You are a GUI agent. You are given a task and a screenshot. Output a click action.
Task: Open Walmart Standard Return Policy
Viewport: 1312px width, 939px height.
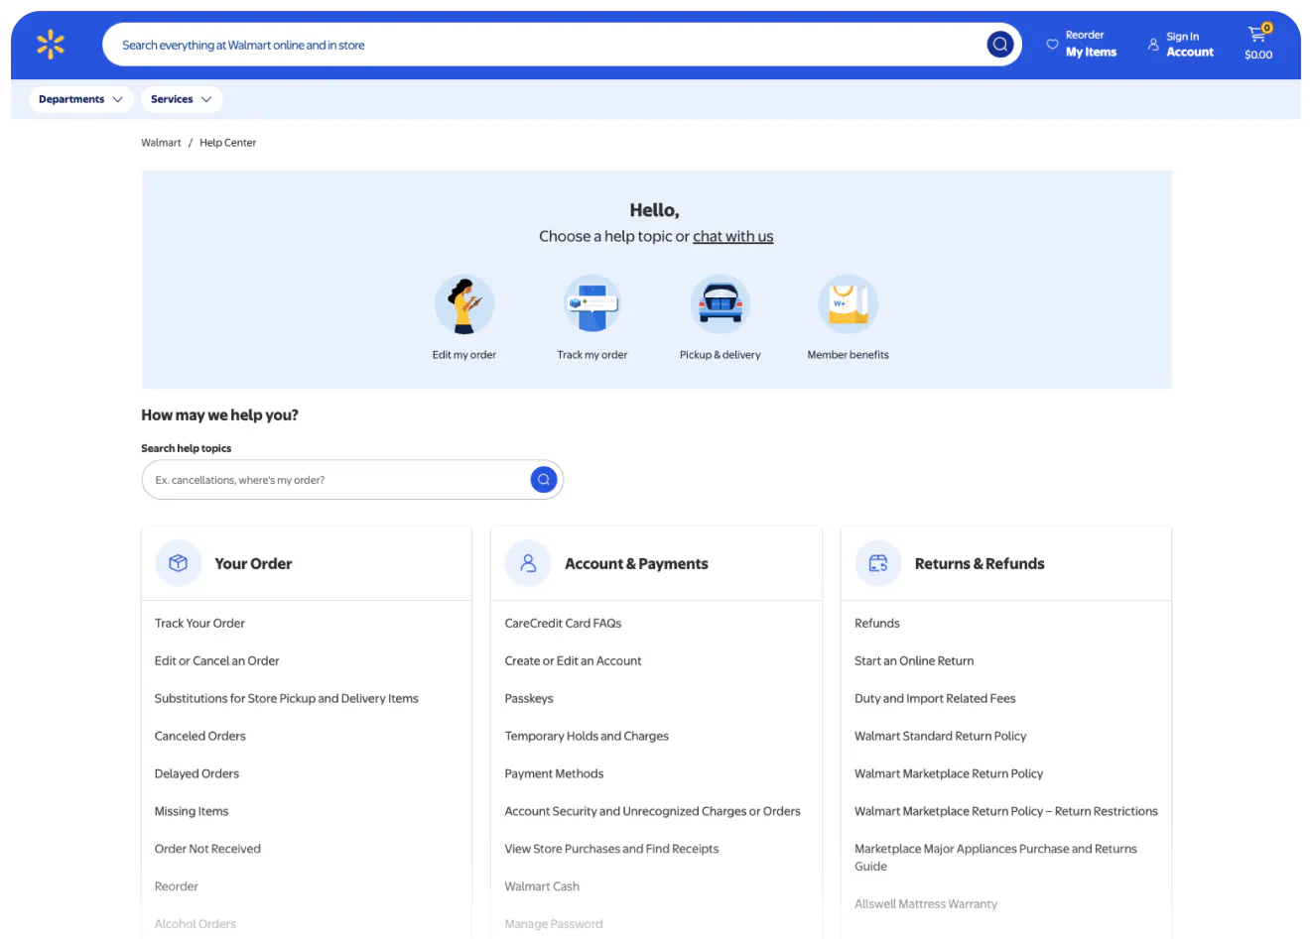click(x=940, y=737)
